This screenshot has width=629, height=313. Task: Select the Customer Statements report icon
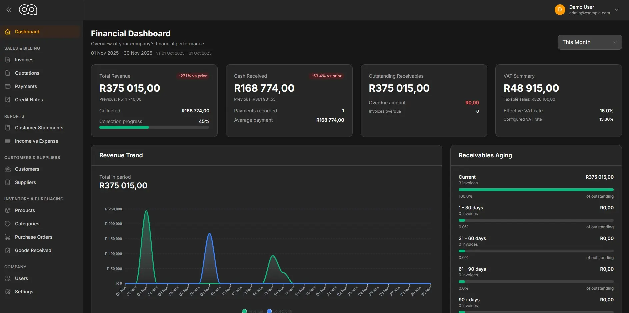[8, 127]
